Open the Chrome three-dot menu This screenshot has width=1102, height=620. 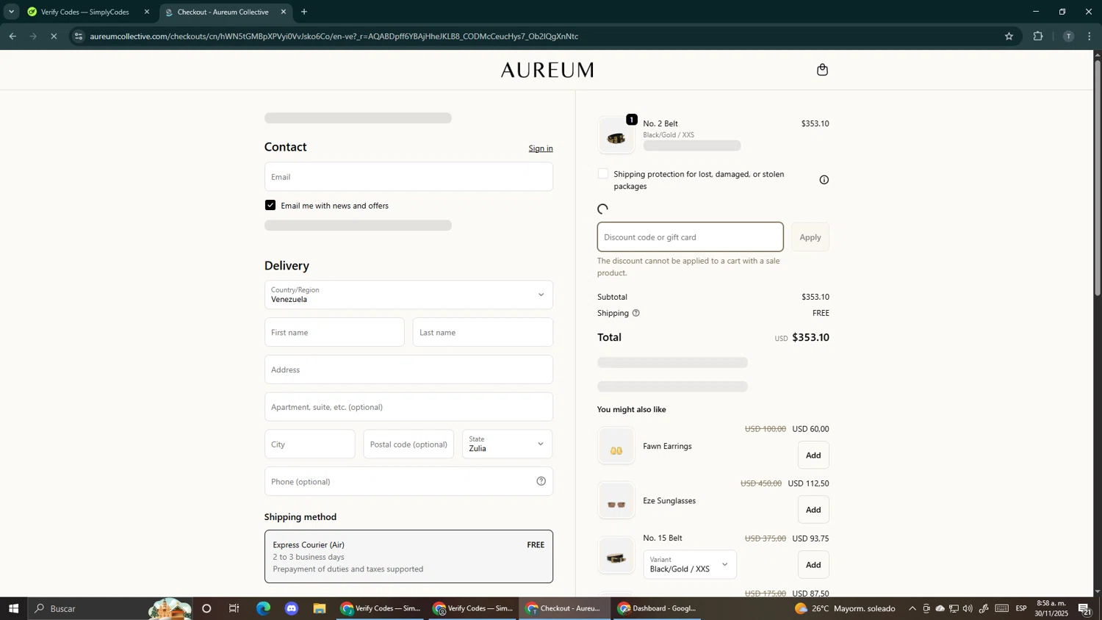(1090, 36)
